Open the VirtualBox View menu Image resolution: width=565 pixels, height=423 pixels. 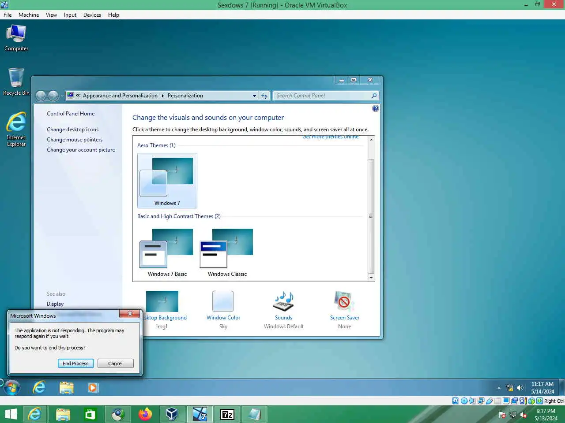(x=51, y=15)
